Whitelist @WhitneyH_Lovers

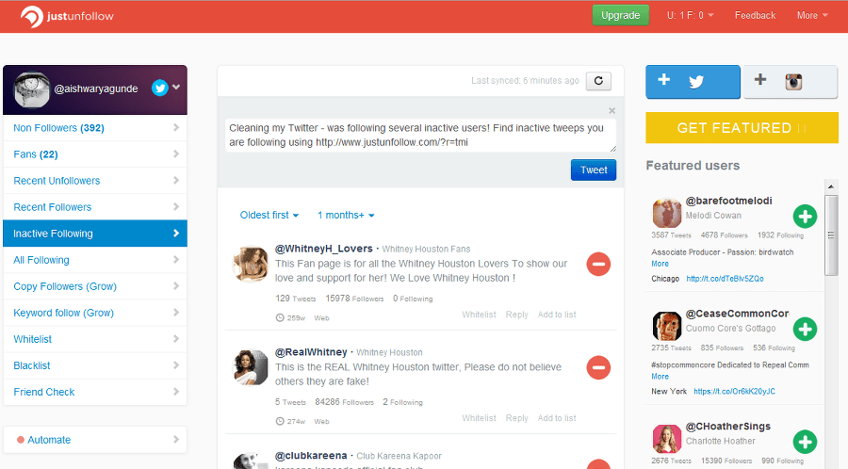[x=479, y=315]
